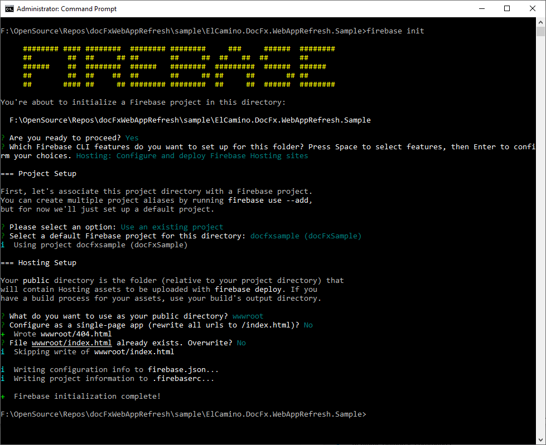Click the "=== Hosting Setup" heading
This screenshot has height=445, width=546.
[38, 263]
